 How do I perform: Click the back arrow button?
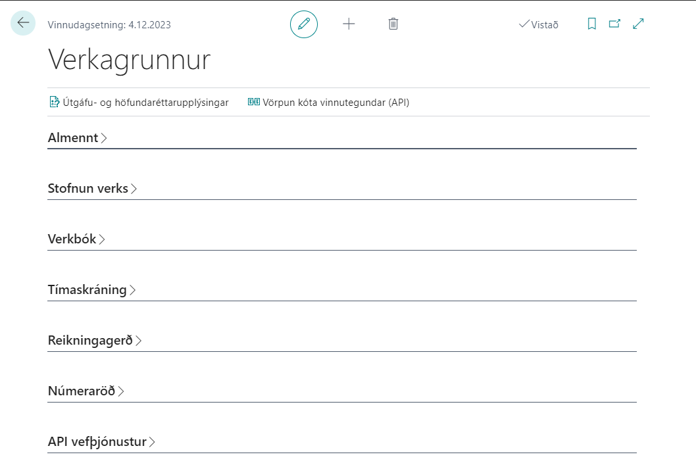coord(23,23)
